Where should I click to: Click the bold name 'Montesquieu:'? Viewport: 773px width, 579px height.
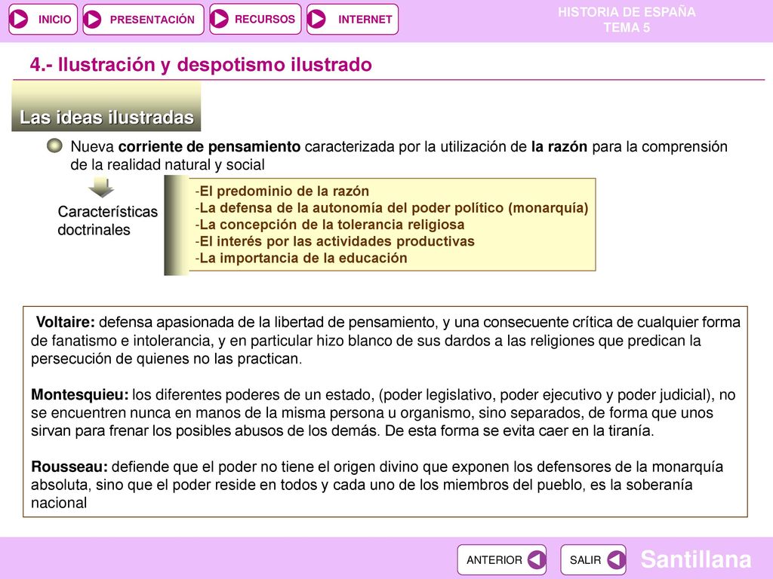tap(80, 394)
